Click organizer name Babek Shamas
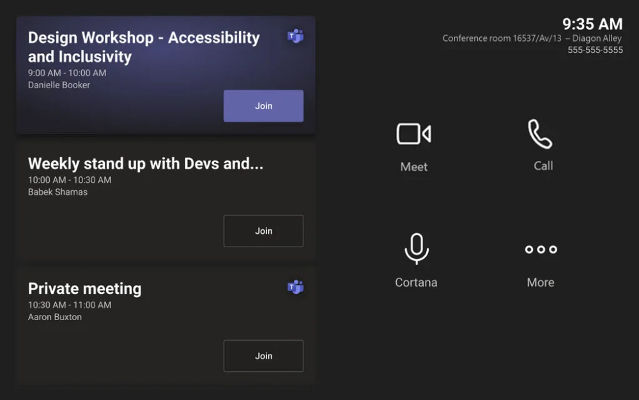 coord(58,192)
